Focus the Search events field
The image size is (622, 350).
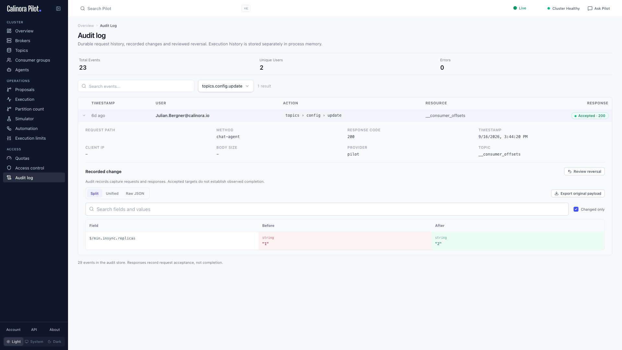pos(136,86)
